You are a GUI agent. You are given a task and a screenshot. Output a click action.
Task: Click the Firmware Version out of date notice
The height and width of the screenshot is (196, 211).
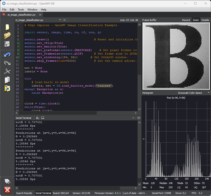(121, 193)
